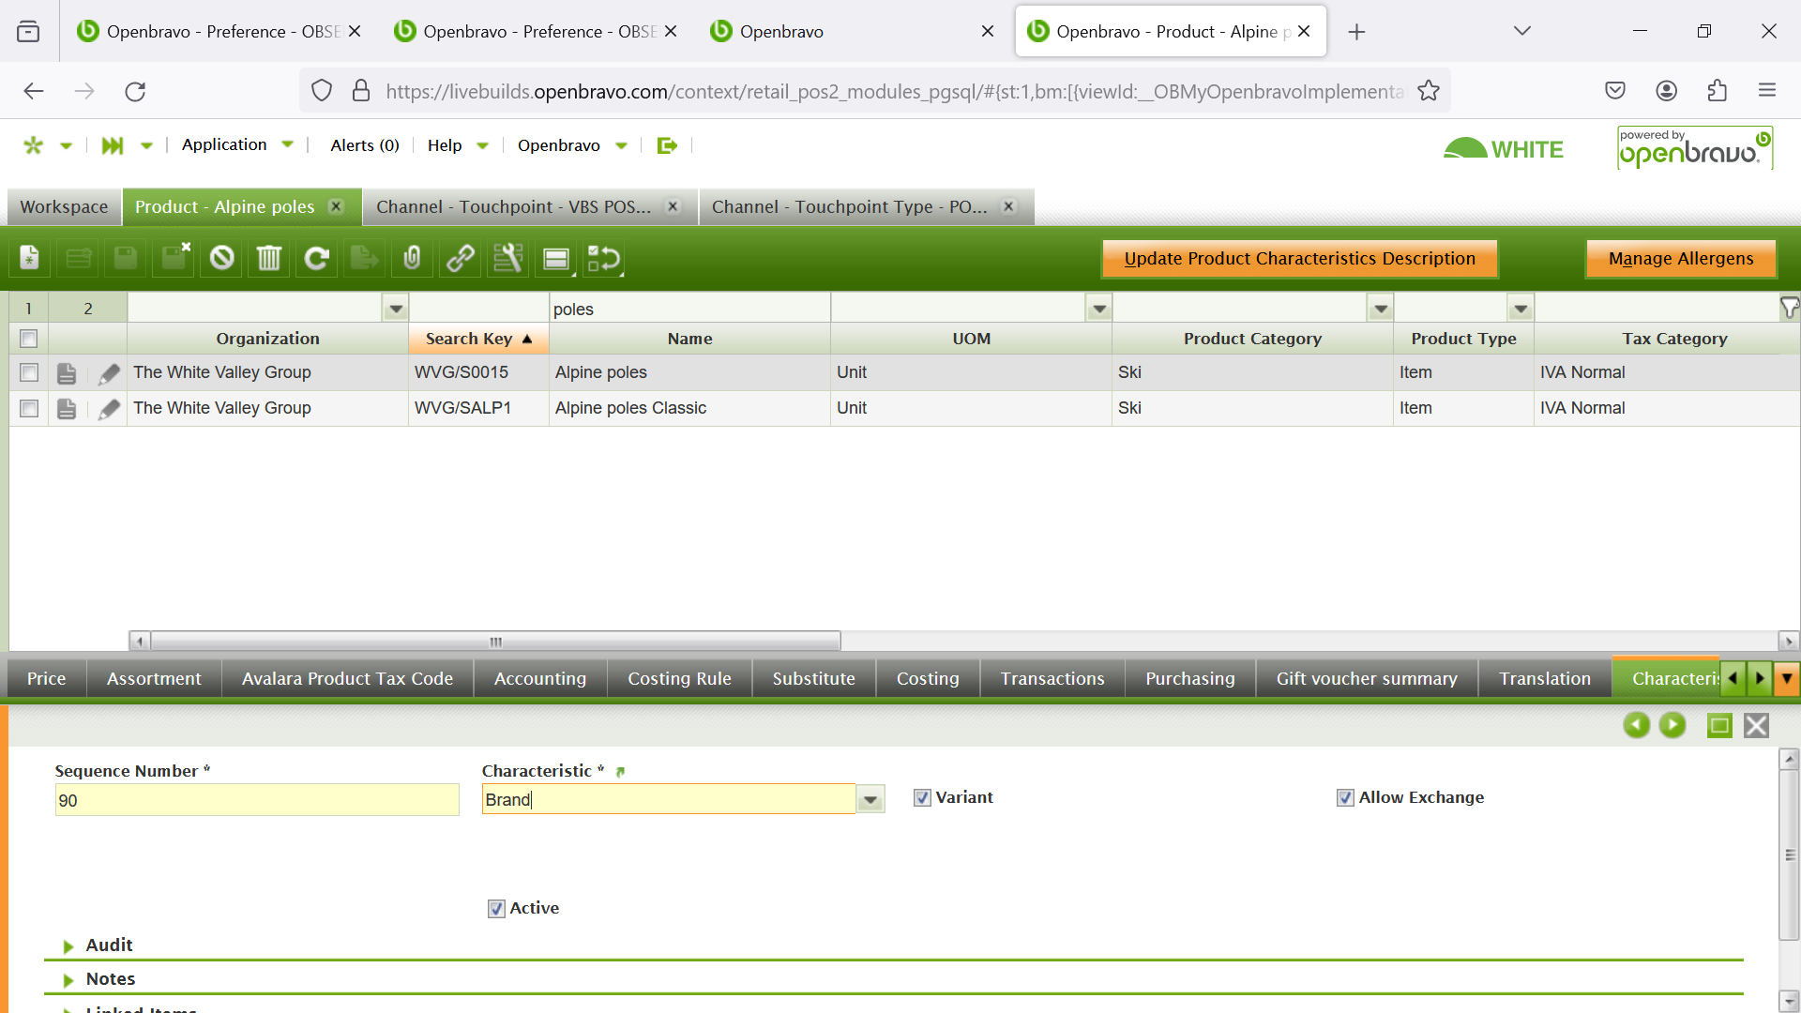Click the refresh toolbar icon

tap(317, 258)
